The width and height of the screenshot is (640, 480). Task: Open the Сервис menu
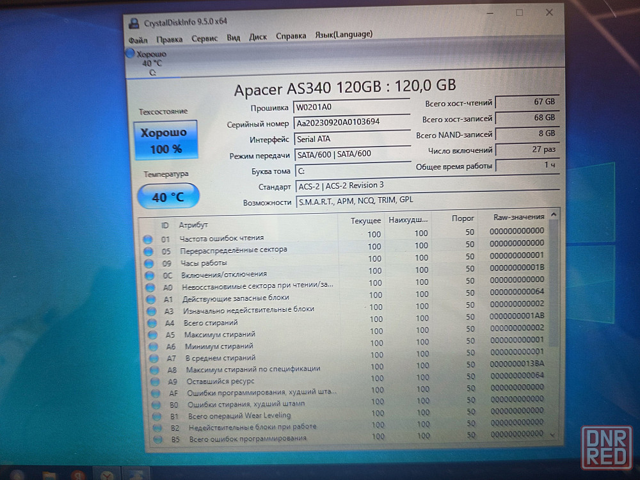(205, 38)
